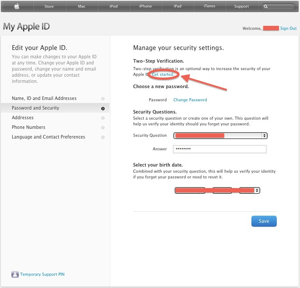The height and width of the screenshot is (288, 300).
Task: Click the 'Two-Step Verification.' heading
Action: [x=159, y=61]
